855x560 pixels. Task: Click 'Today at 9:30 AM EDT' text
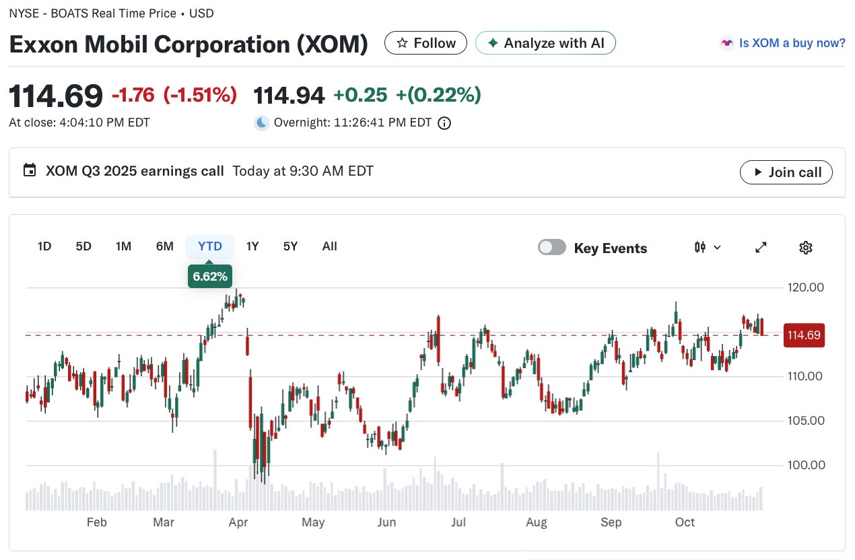tap(303, 171)
